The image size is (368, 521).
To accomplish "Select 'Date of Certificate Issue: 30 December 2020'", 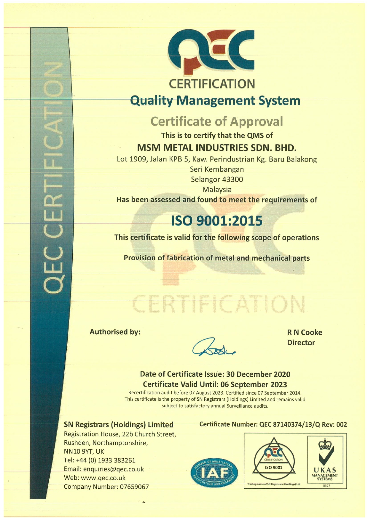I will [x=215, y=374].
